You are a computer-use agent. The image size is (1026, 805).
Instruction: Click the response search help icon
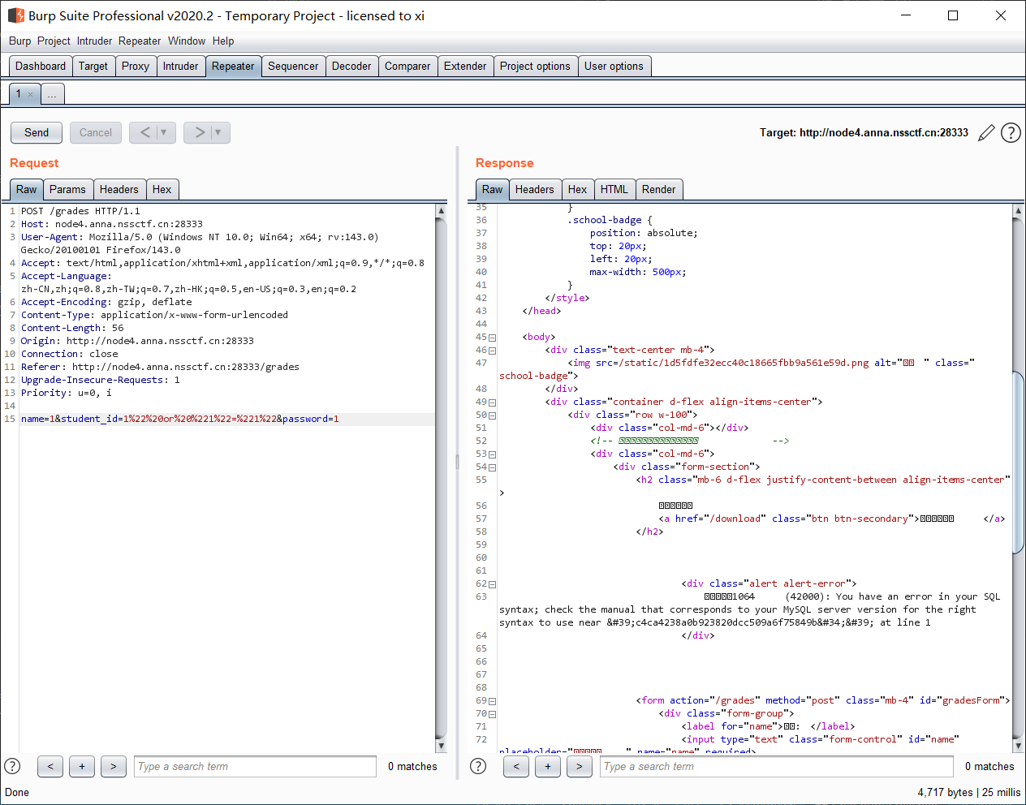click(x=478, y=766)
